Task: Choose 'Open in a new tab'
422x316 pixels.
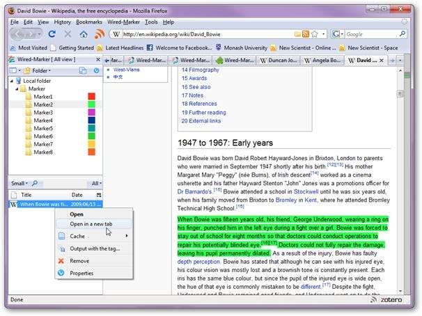Action: (x=91, y=223)
